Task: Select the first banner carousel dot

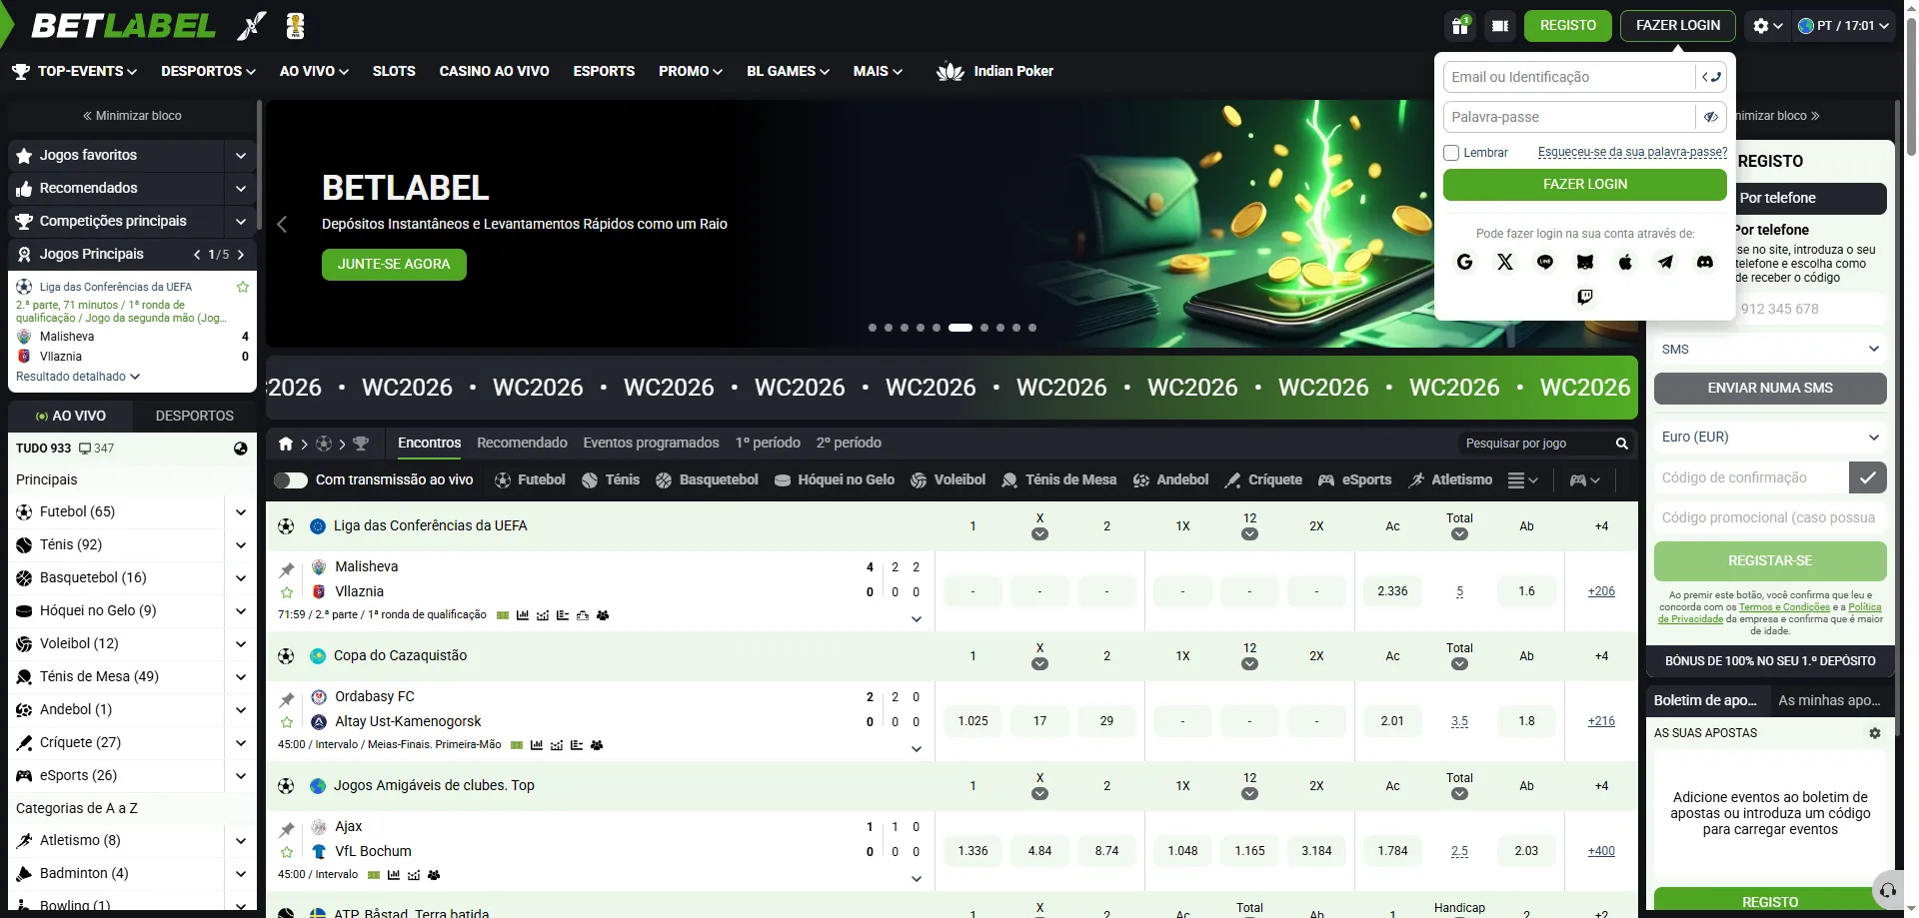Action: click(873, 328)
